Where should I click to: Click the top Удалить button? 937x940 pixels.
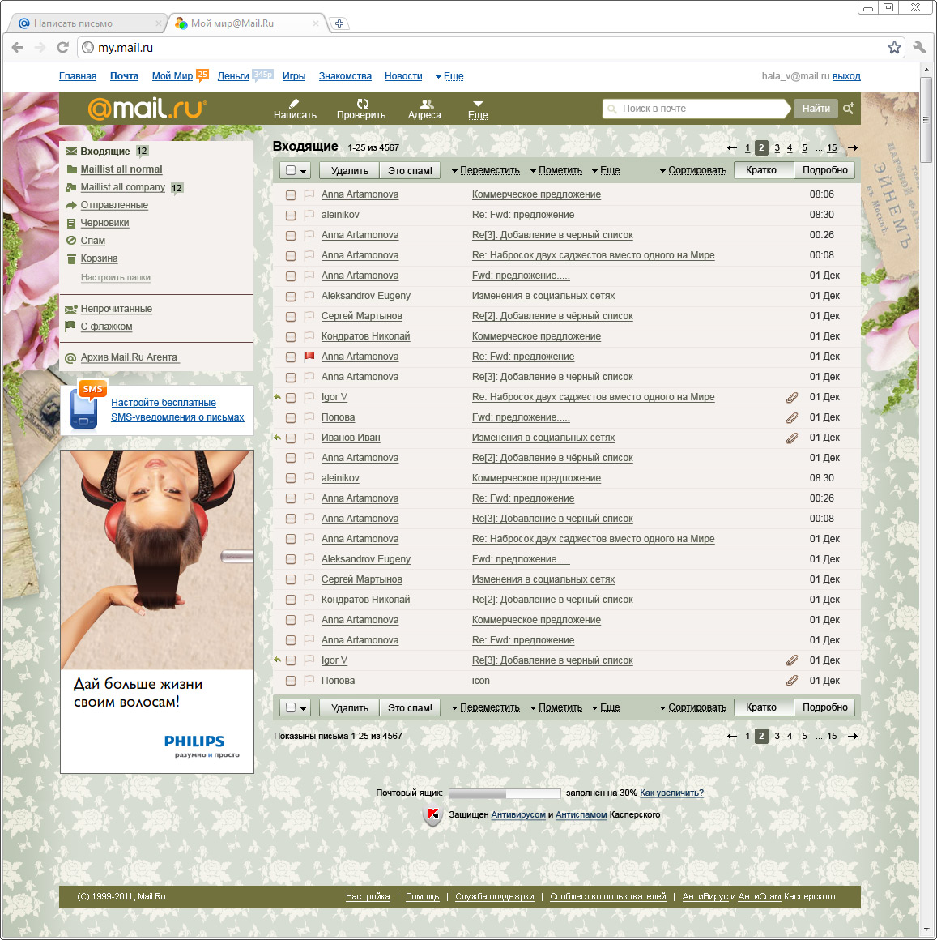click(x=350, y=171)
